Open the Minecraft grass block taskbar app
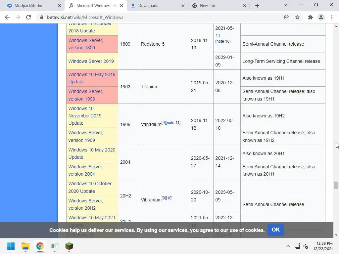This screenshot has height=254, width=339. (x=69, y=246)
